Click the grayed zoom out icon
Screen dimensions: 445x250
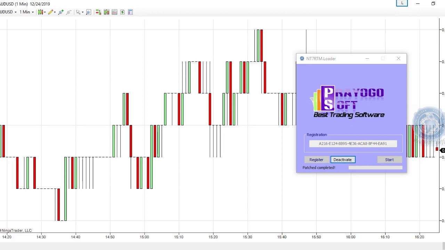click(x=69, y=12)
